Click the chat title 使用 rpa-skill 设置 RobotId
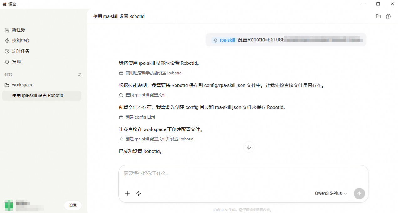This screenshot has width=398, height=213. [119, 17]
